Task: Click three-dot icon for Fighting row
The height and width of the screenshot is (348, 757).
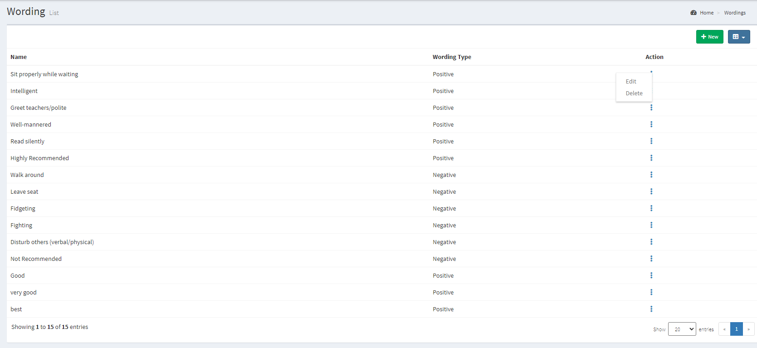Action: (x=651, y=225)
